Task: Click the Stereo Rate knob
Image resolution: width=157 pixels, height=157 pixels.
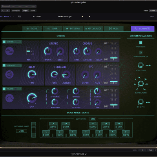Action: [x=60, y=51]
